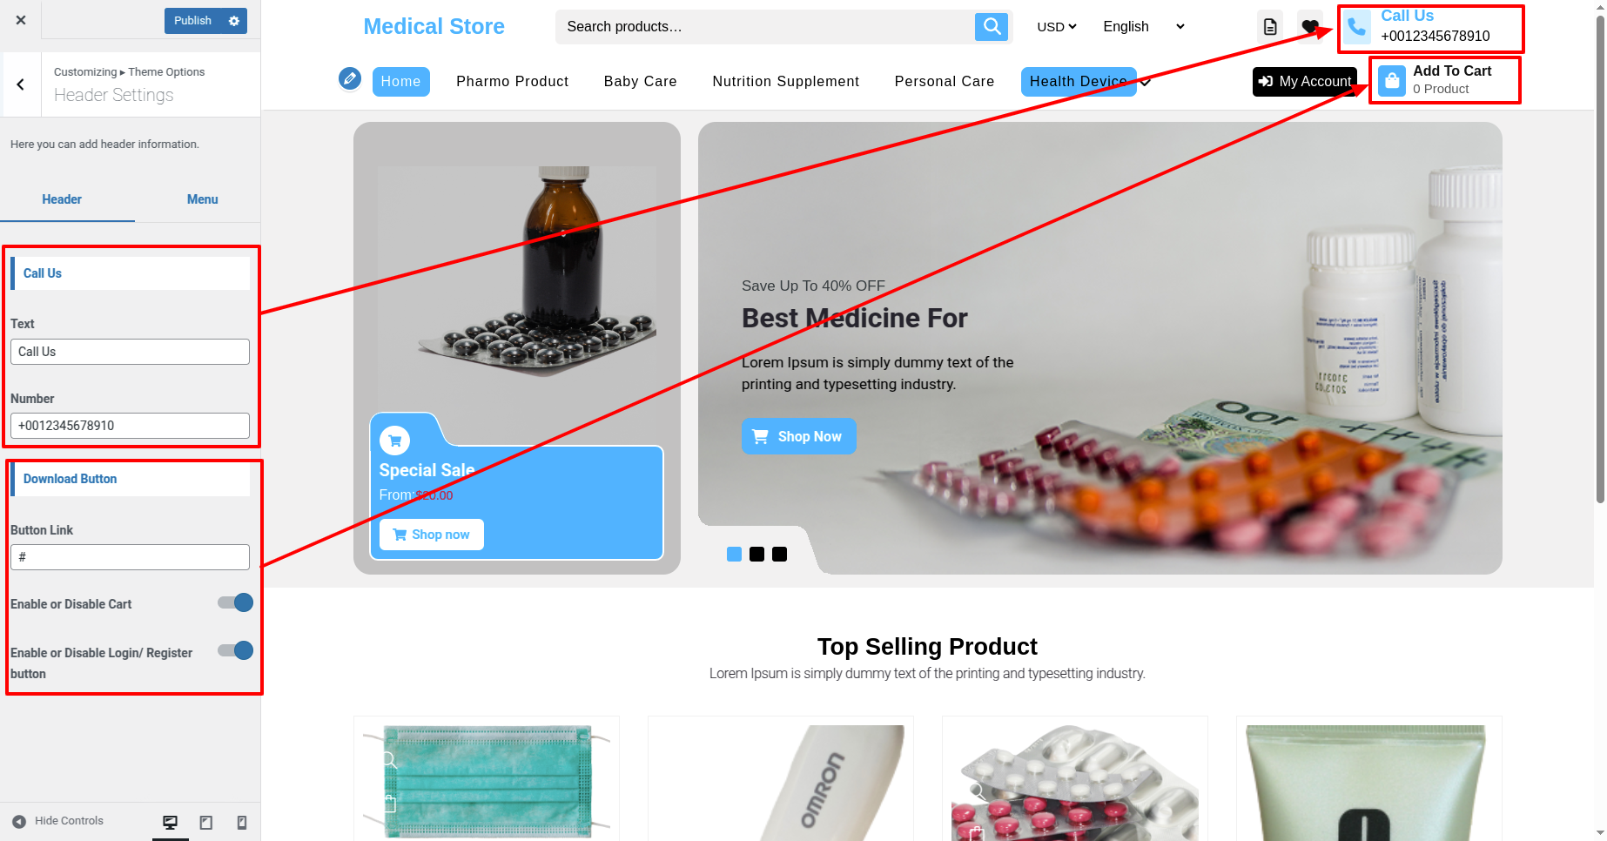Screen dimensions: 1607x841
Task: Expand the Health Device submenu chevron
Action: click(x=1146, y=82)
